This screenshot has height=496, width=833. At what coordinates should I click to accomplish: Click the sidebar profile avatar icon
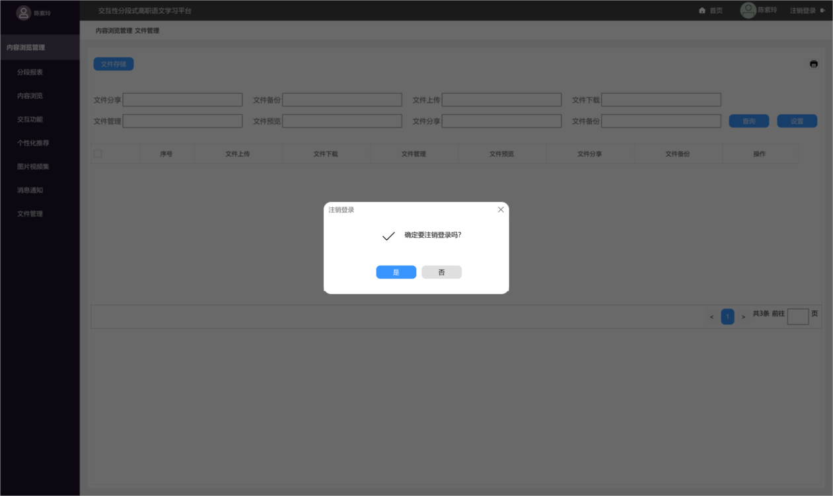pyautogui.click(x=24, y=13)
